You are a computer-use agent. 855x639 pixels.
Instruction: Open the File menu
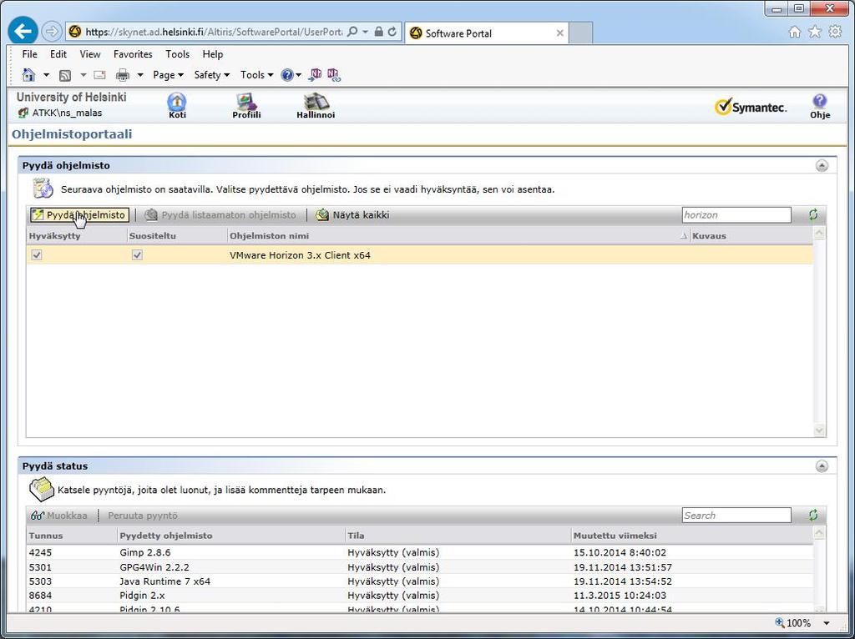click(29, 54)
